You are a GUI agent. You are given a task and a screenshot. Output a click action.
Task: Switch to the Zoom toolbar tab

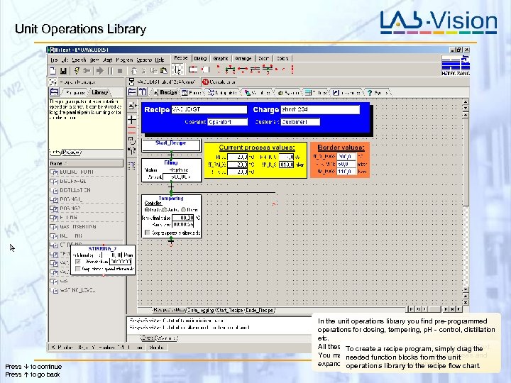(x=263, y=59)
